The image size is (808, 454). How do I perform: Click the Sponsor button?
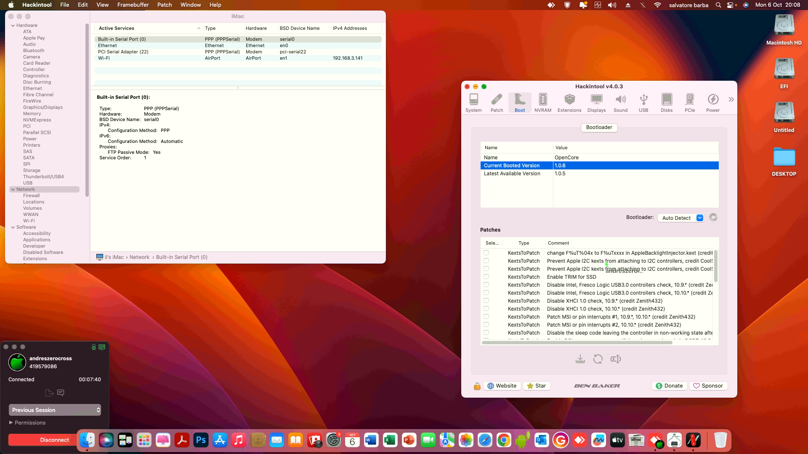[x=708, y=386]
